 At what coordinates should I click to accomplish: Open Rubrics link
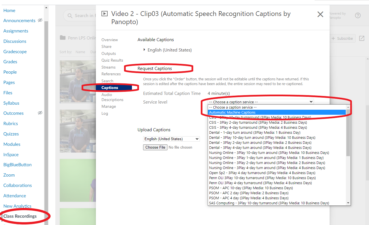tap(11, 123)
